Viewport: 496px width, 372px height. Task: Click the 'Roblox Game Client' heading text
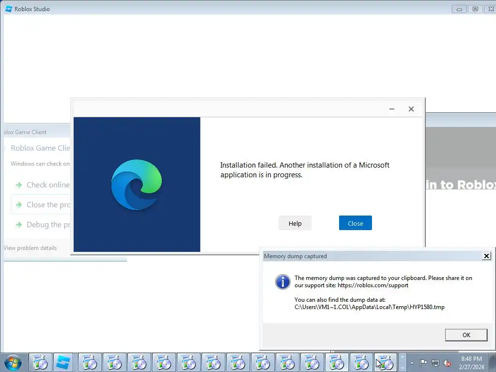41,148
